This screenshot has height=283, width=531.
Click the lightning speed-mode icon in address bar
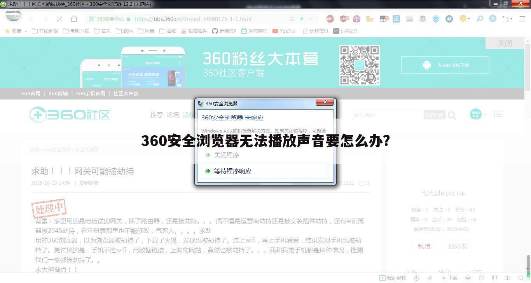301,19
